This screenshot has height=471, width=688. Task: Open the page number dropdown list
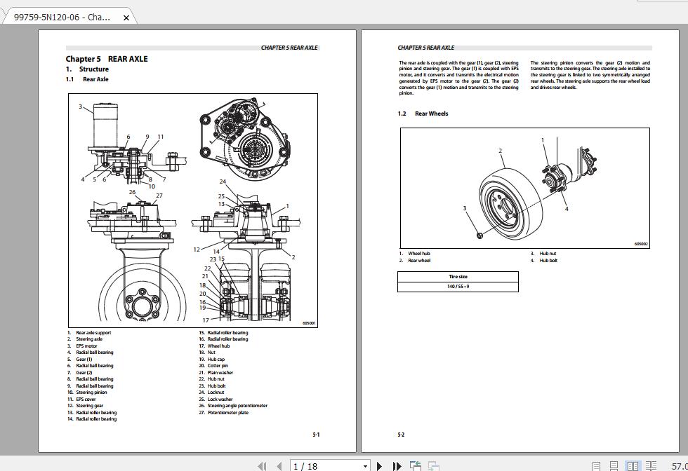click(367, 465)
